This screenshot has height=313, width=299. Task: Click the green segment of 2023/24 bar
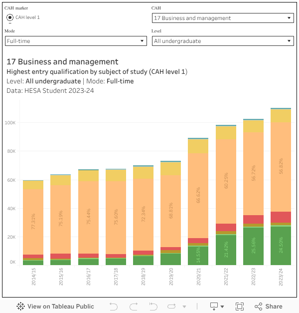tap(281, 246)
